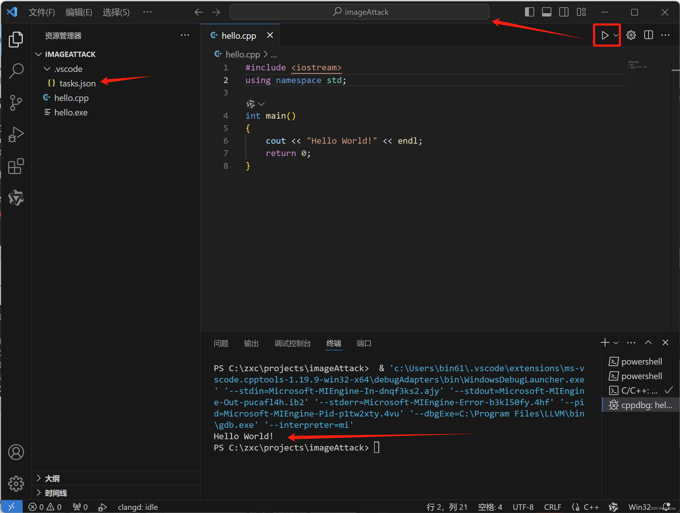The image size is (680, 513).
Task: Switch to the 输出 panel tab
Action: point(251,343)
